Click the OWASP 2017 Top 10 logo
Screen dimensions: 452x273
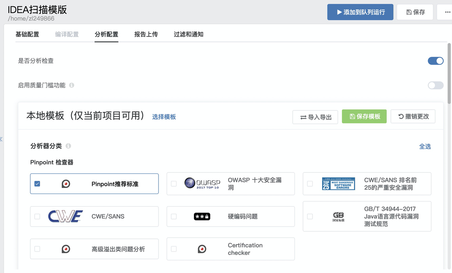(x=202, y=183)
